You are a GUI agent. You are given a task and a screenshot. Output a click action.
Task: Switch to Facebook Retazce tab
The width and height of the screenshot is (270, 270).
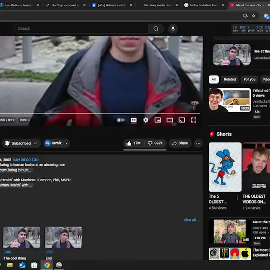pos(111,5)
